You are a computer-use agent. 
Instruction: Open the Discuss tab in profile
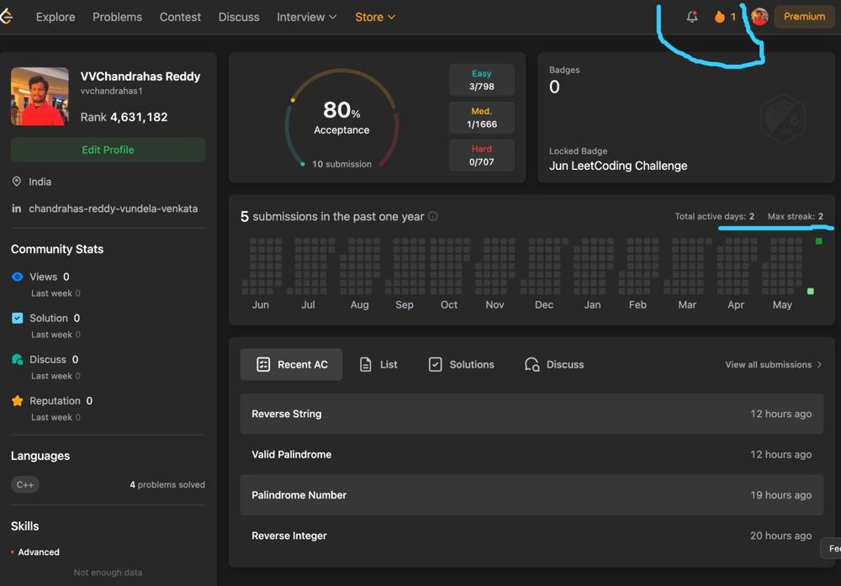coord(554,365)
